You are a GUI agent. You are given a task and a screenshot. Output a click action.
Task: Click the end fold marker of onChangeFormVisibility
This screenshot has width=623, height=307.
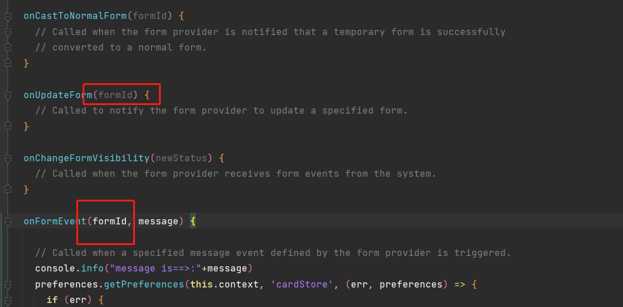7,189
